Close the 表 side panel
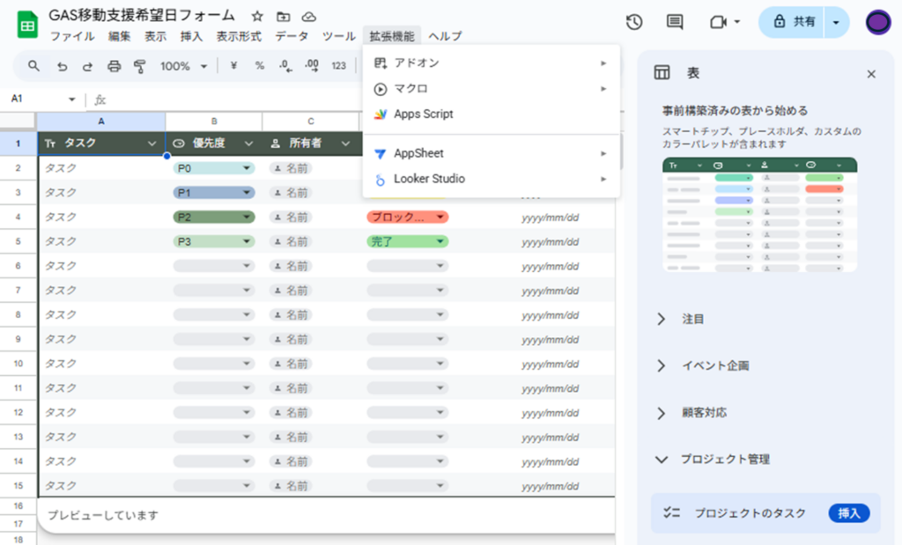The width and height of the screenshot is (902, 545). coord(871,74)
